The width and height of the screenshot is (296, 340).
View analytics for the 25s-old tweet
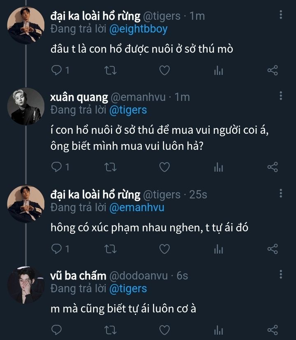[218, 249]
